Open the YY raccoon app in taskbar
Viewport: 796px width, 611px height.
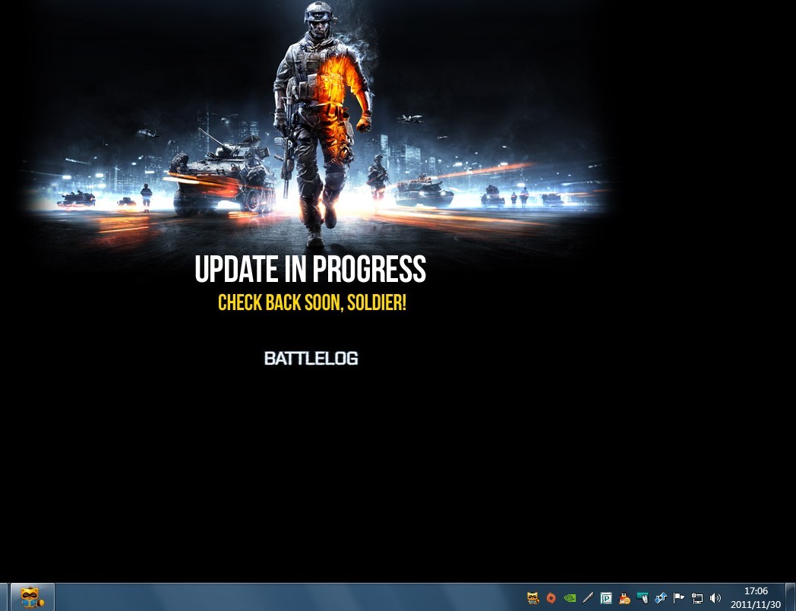[32, 597]
